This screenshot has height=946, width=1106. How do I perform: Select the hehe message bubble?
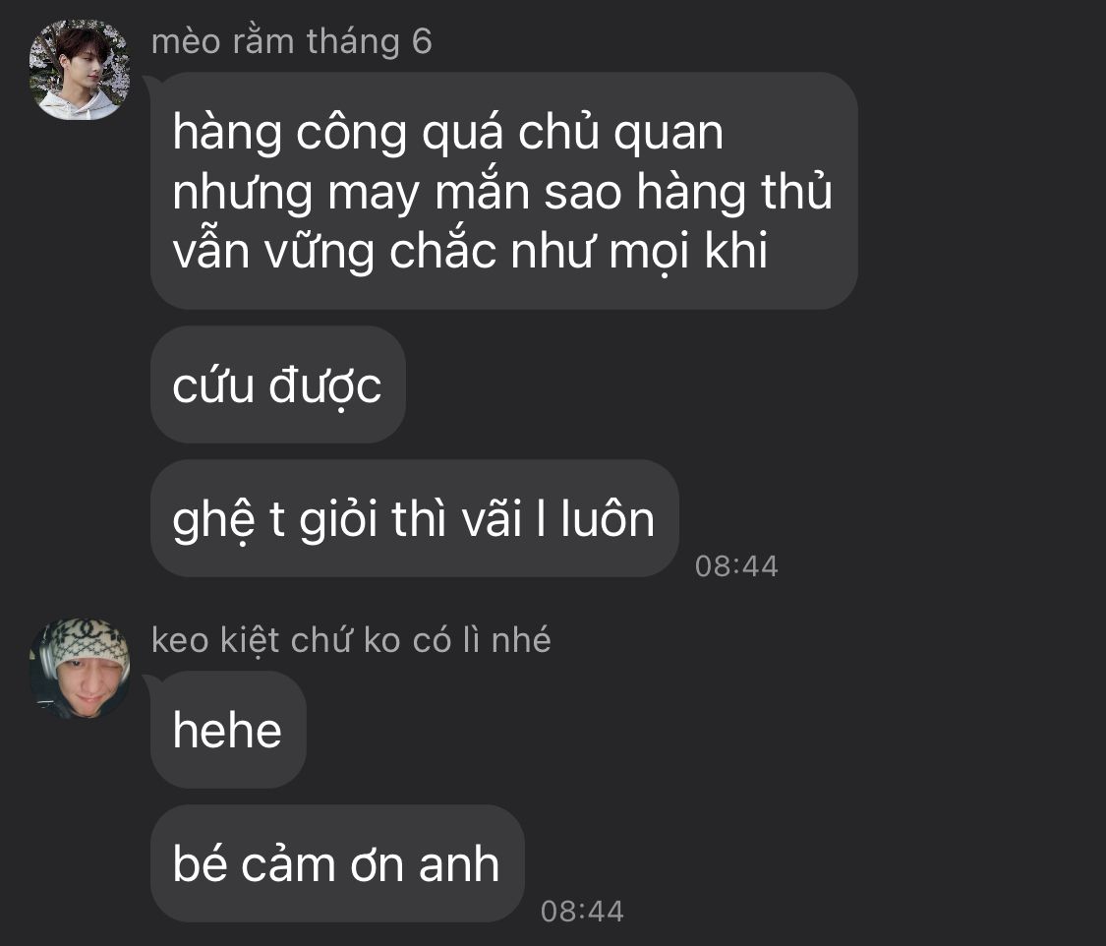(228, 730)
